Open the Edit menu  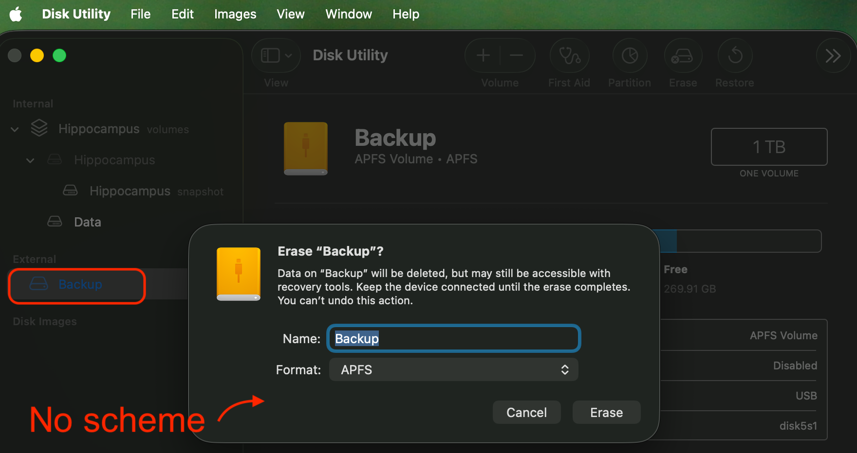click(x=183, y=14)
